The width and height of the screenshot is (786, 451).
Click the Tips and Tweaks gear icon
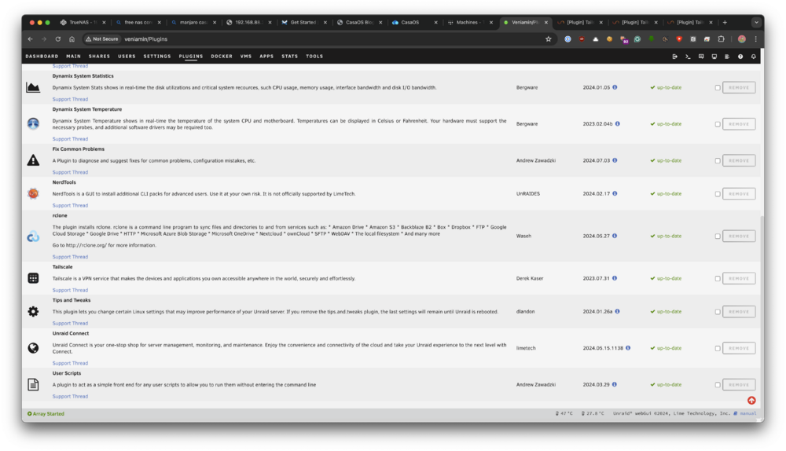[x=33, y=312]
